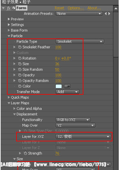The height and width of the screenshot is (170, 120).
Task: Pick color with eyedropper tool
Action: coord(67,86)
